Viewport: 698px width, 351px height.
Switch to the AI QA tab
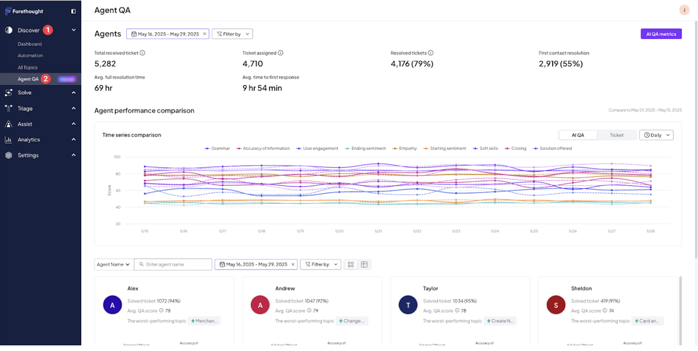(578, 135)
